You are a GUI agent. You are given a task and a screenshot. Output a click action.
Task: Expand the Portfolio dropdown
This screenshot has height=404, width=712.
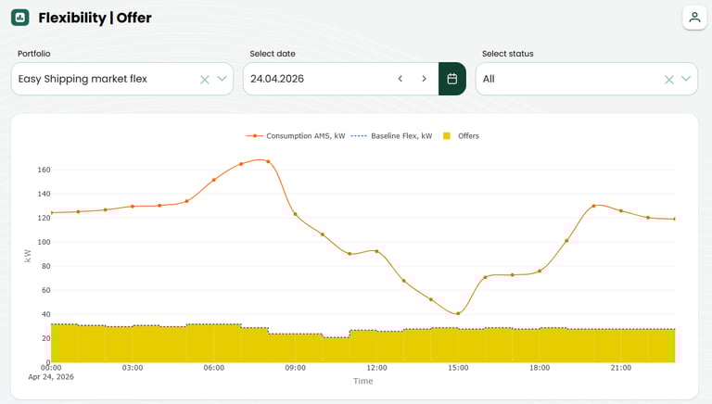tap(222, 80)
